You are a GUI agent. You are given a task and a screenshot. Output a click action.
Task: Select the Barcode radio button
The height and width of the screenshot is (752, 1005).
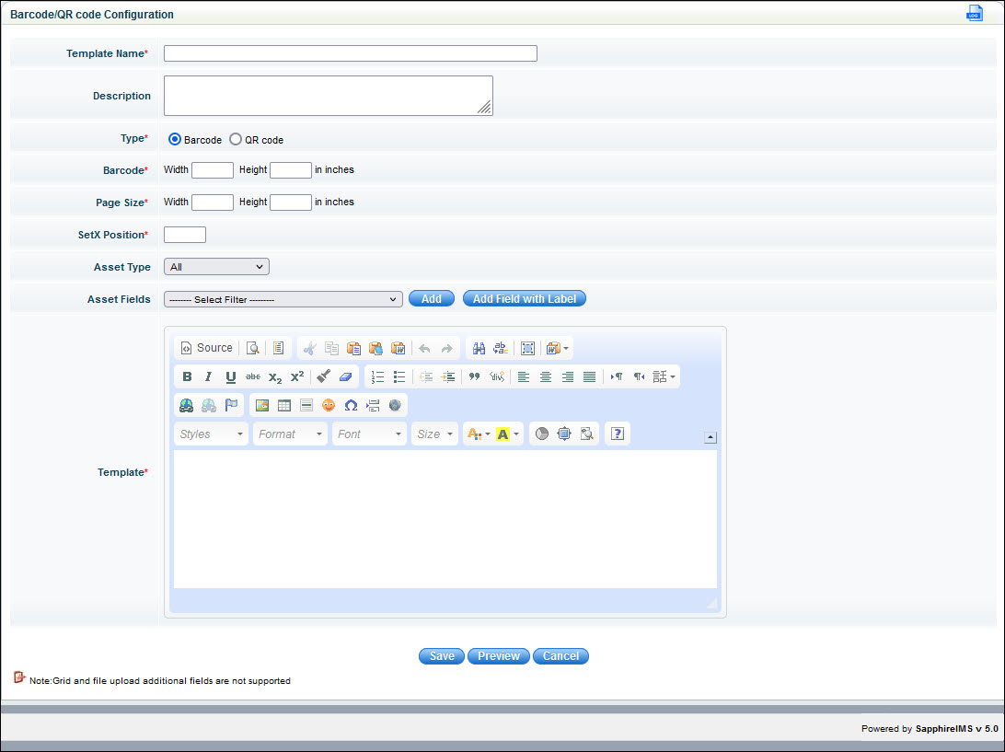point(174,139)
